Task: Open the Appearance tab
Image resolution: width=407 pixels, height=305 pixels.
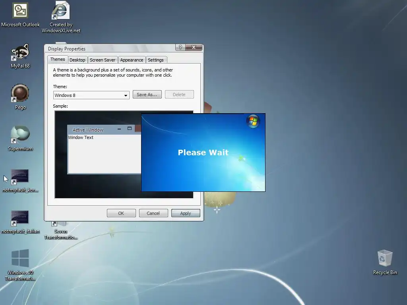Action: (x=132, y=60)
